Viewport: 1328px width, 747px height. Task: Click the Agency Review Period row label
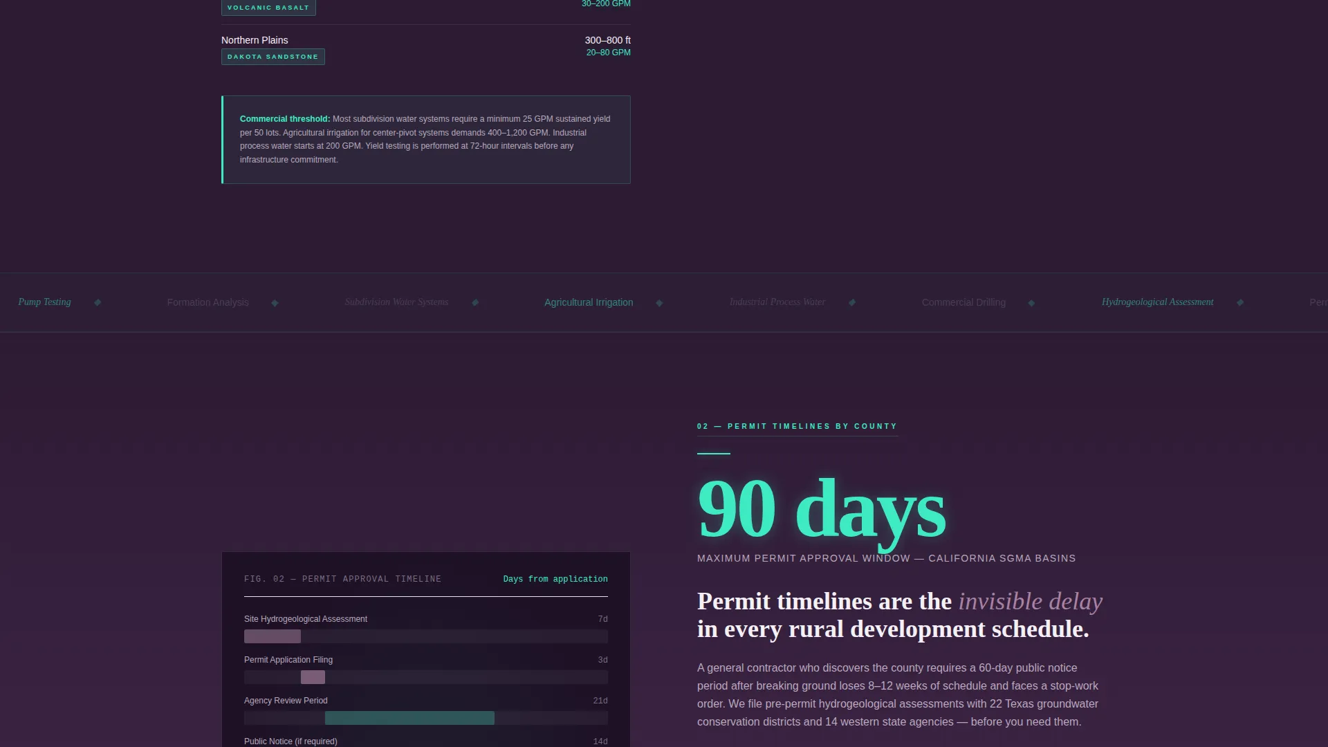[x=286, y=701]
